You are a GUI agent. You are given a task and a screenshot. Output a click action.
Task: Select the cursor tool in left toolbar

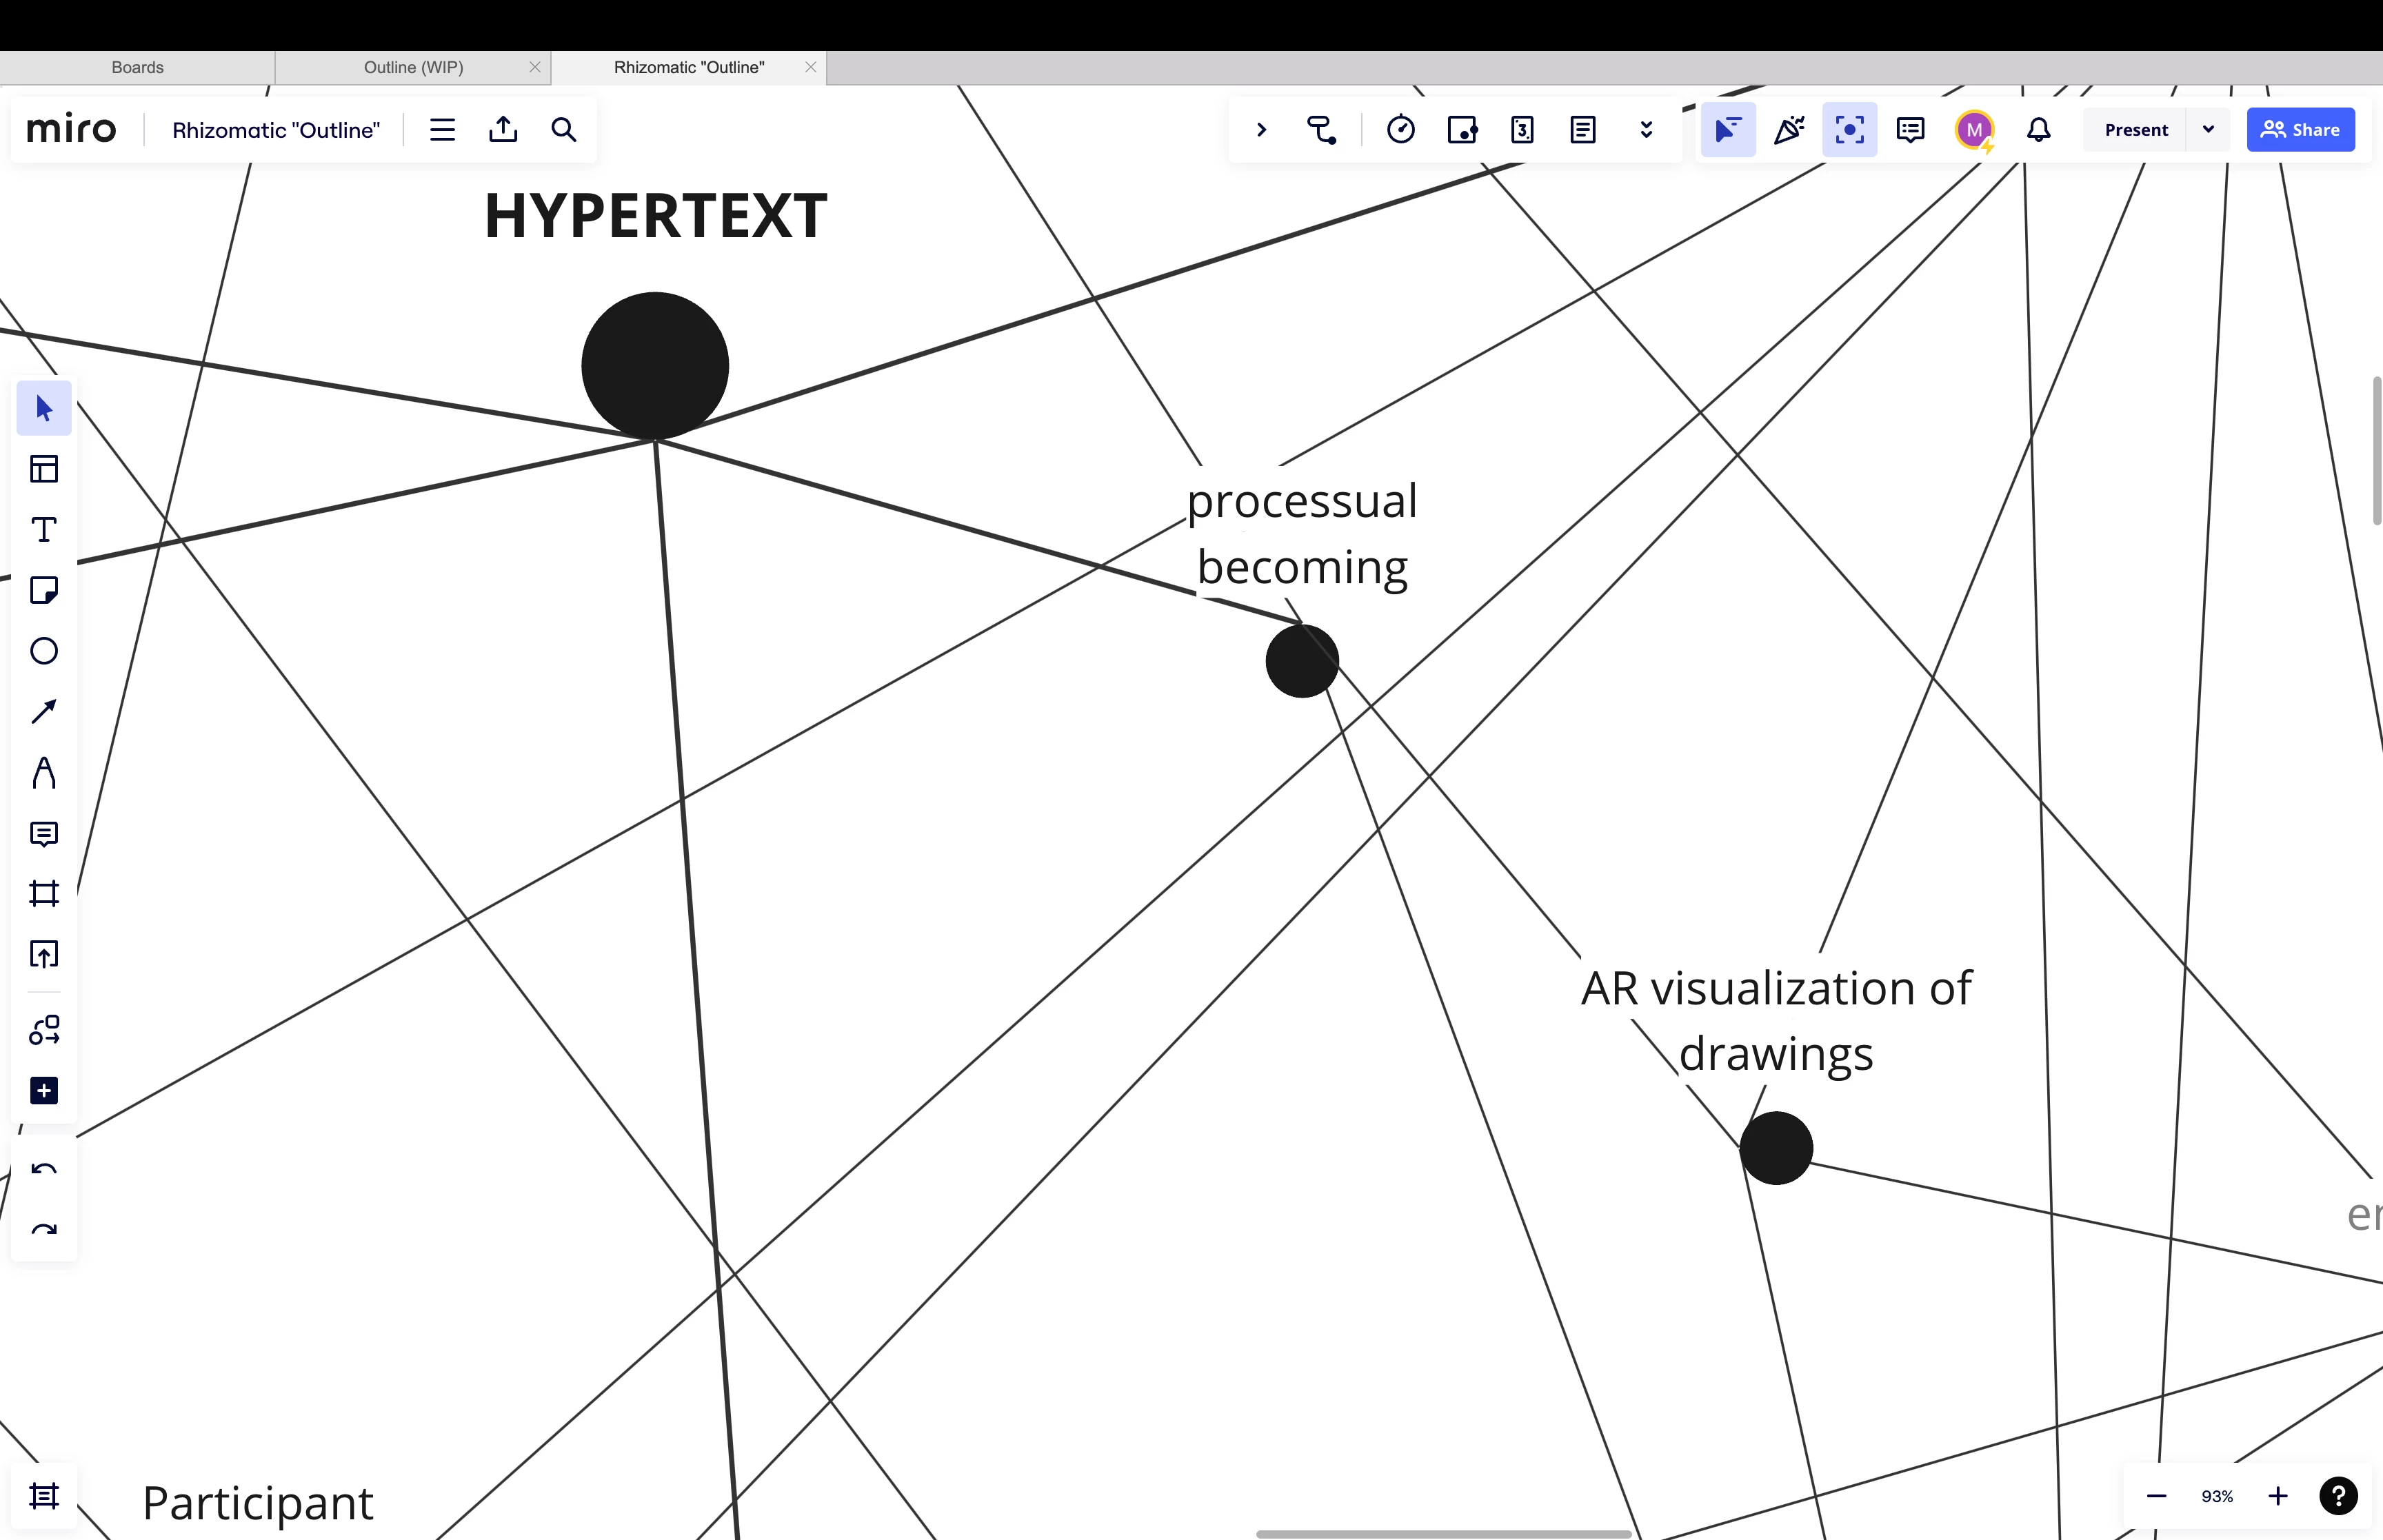tap(44, 408)
